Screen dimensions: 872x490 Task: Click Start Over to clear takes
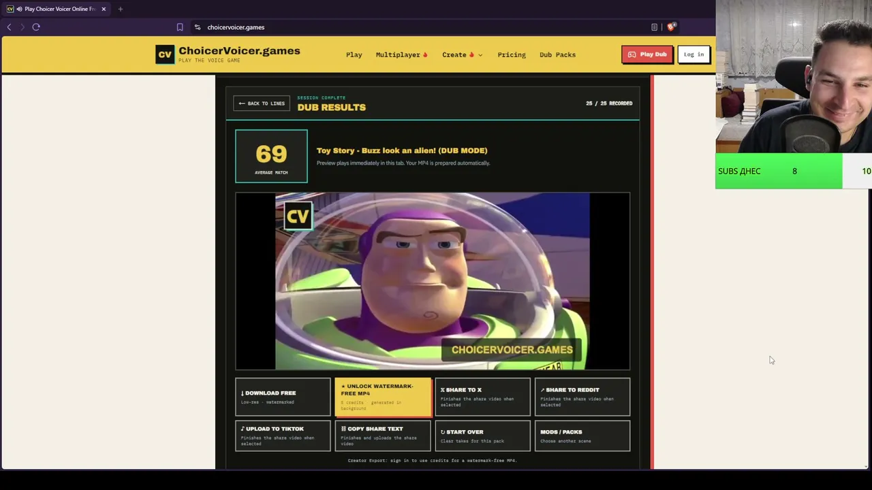click(482, 436)
